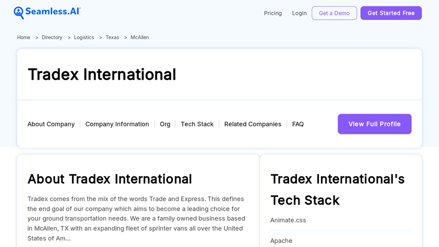Open the Directory breadcrumb

[52, 37]
